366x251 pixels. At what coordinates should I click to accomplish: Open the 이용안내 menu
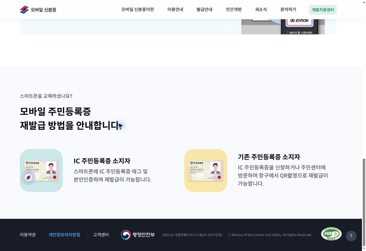pyautogui.click(x=175, y=9)
